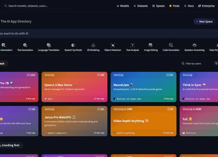Open Posts from the top navigation

click(174, 6)
